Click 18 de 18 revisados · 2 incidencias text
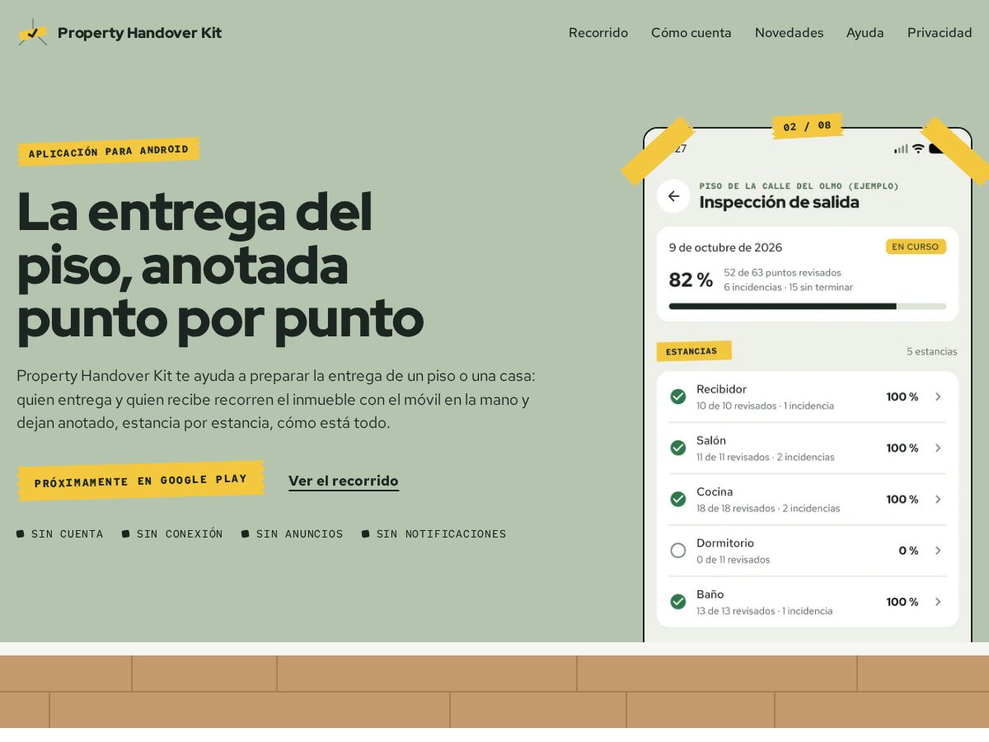 768,508
